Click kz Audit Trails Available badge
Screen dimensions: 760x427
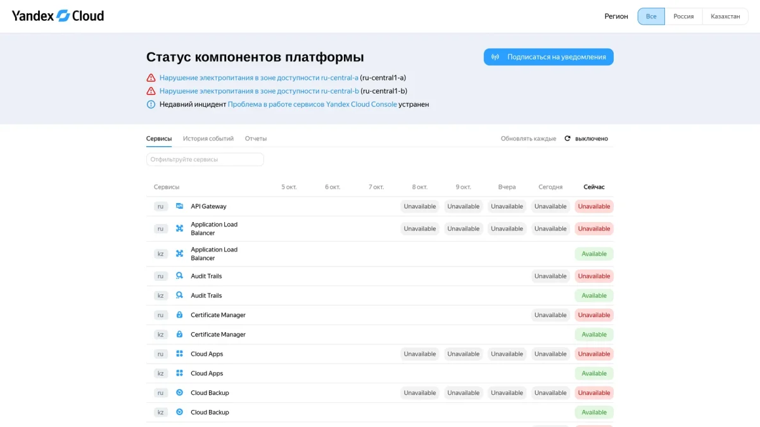594,295
